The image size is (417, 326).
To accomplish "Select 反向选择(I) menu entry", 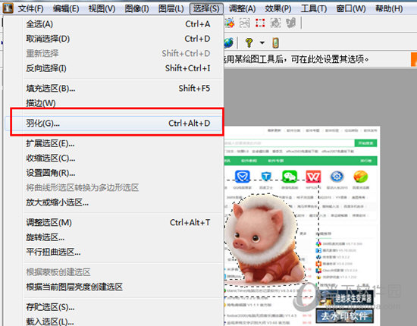I will tap(114, 68).
